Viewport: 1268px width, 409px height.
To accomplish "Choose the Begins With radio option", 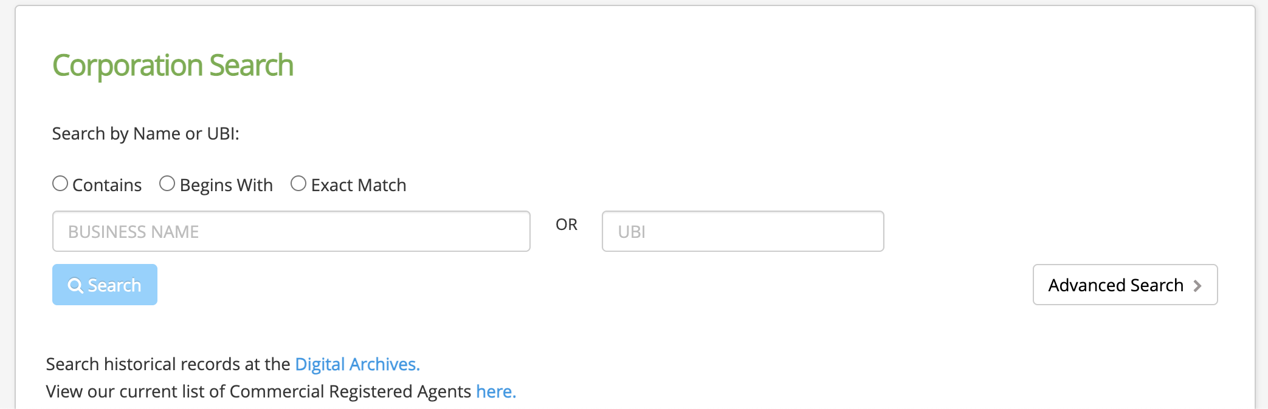I will [x=167, y=183].
